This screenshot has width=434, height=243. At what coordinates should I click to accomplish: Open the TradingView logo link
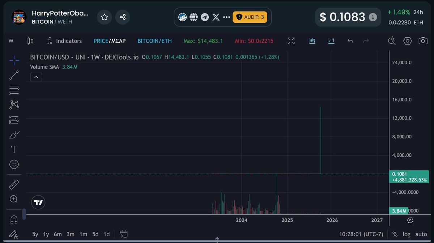38,203
